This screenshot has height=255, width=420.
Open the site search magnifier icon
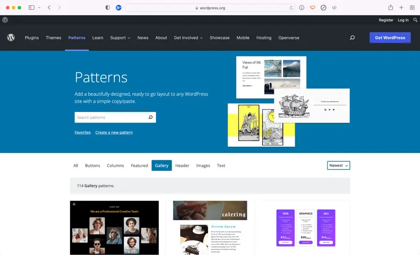coord(352,38)
